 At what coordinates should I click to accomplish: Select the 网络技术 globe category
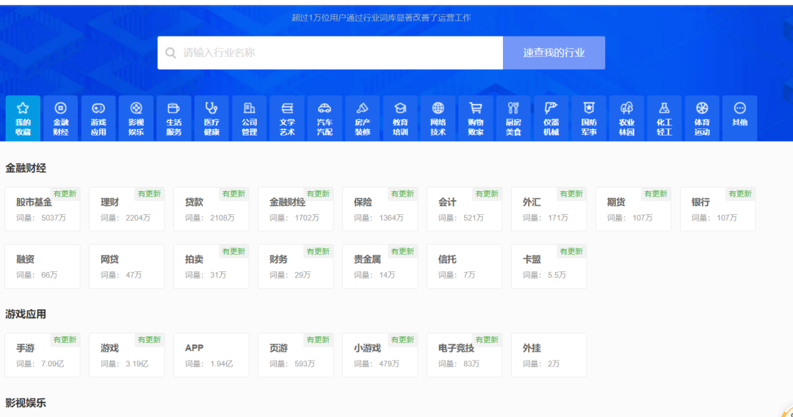point(438,118)
